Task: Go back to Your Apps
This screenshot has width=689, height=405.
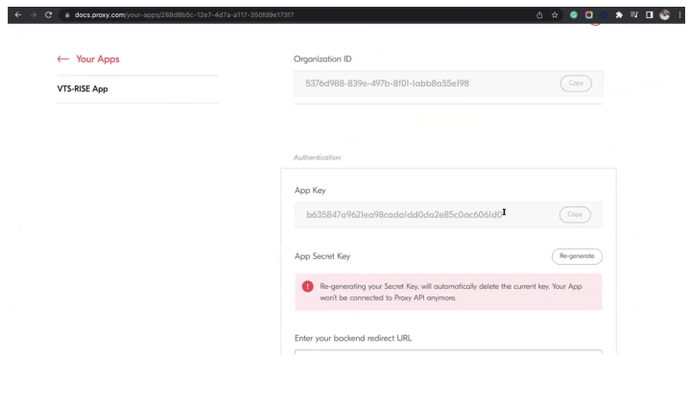Action: tap(88, 59)
